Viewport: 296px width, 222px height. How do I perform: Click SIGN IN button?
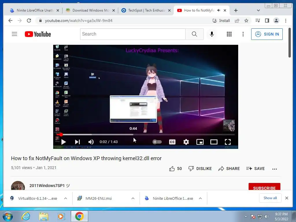point(267,34)
